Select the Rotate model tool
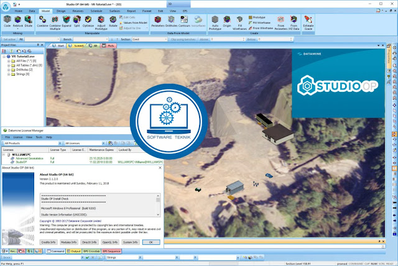This screenshot has height=266, width=398. coord(113,21)
